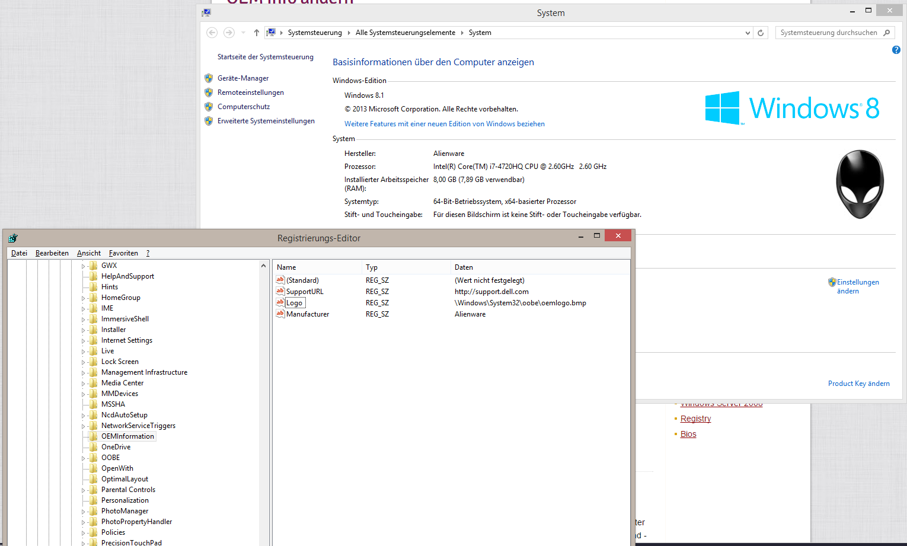
Task: Click the string icon of (Standard) value
Action: click(x=280, y=280)
